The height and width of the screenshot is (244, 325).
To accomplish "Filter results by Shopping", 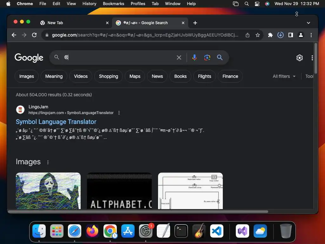I will [x=109, y=76].
